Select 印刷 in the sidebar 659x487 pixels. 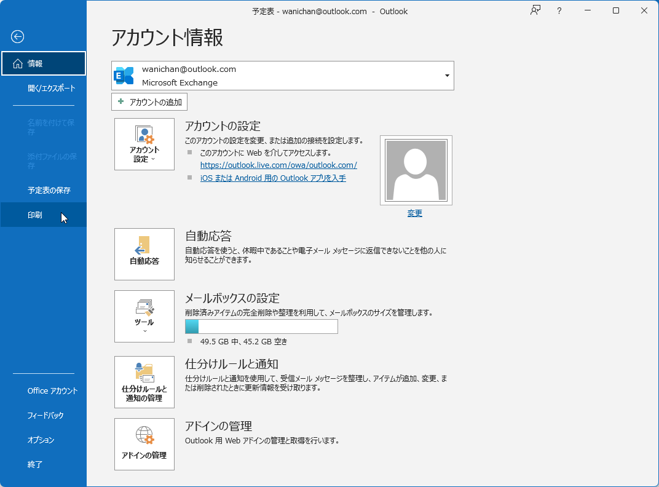(x=44, y=215)
